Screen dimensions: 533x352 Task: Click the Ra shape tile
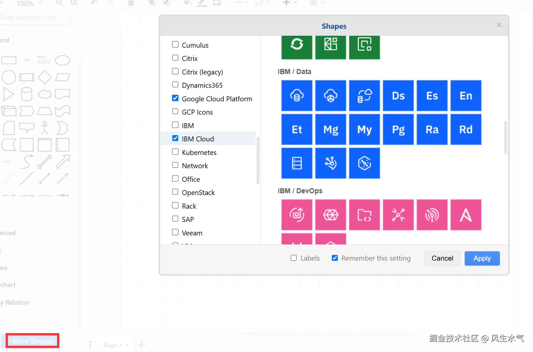point(432,129)
